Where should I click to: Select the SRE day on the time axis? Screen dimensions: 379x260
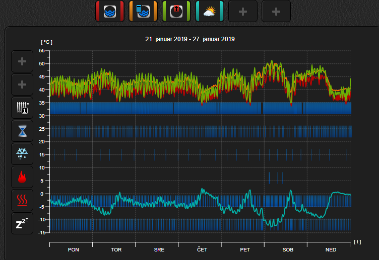click(x=159, y=249)
